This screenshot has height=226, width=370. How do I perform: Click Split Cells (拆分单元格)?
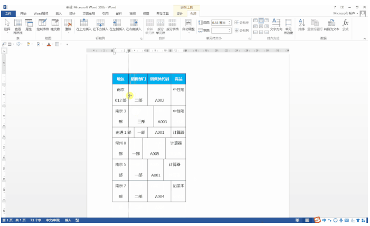pyautogui.click(x=160, y=26)
